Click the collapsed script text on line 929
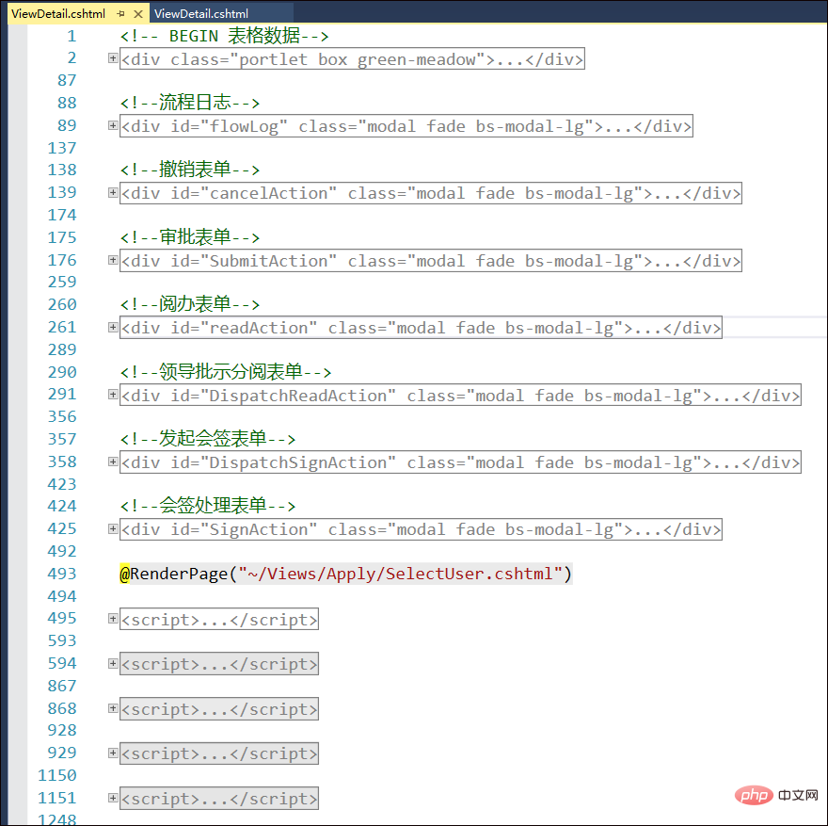 219,753
